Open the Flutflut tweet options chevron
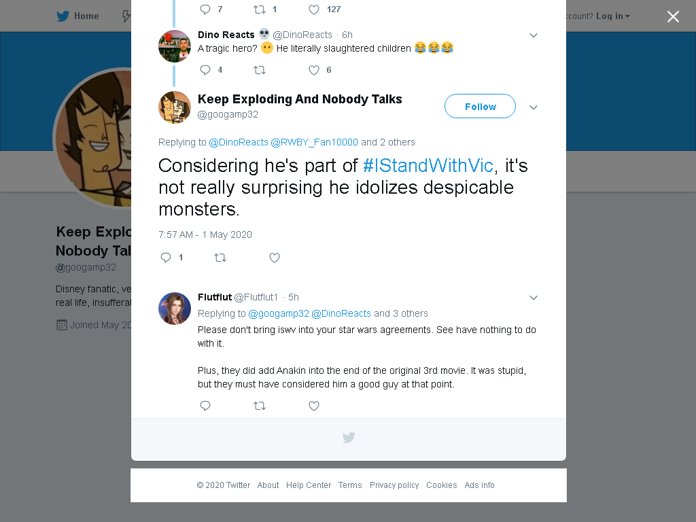 pyautogui.click(x=534, y=298)
